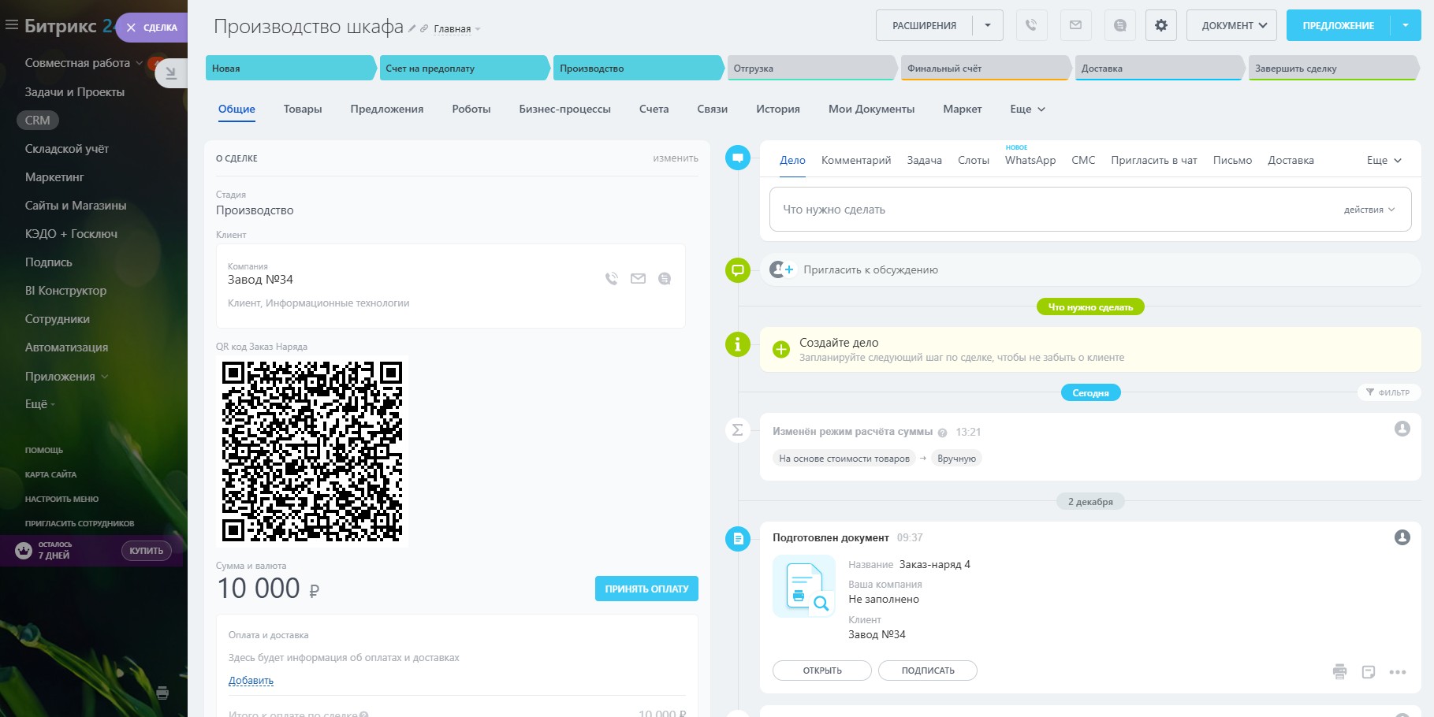Close the СДЕЛКА slider tab
The image size is (1434, 717).
[x=131, y=28]
